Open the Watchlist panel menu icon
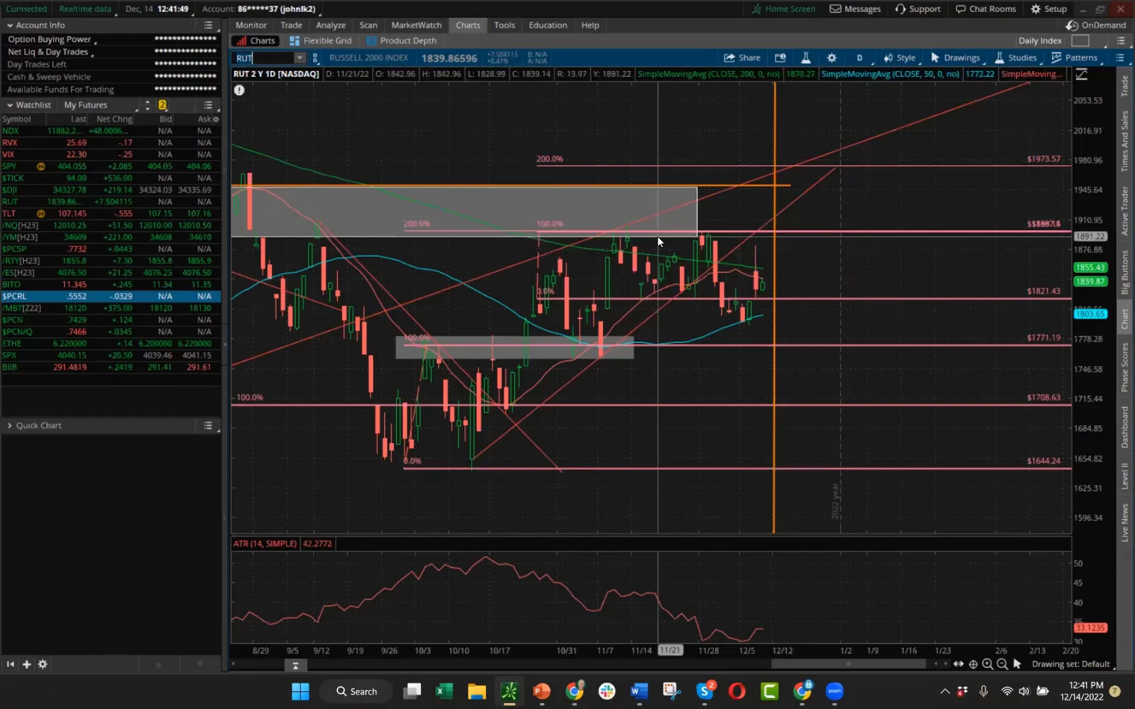1135x709 pixels. [208, 105]
